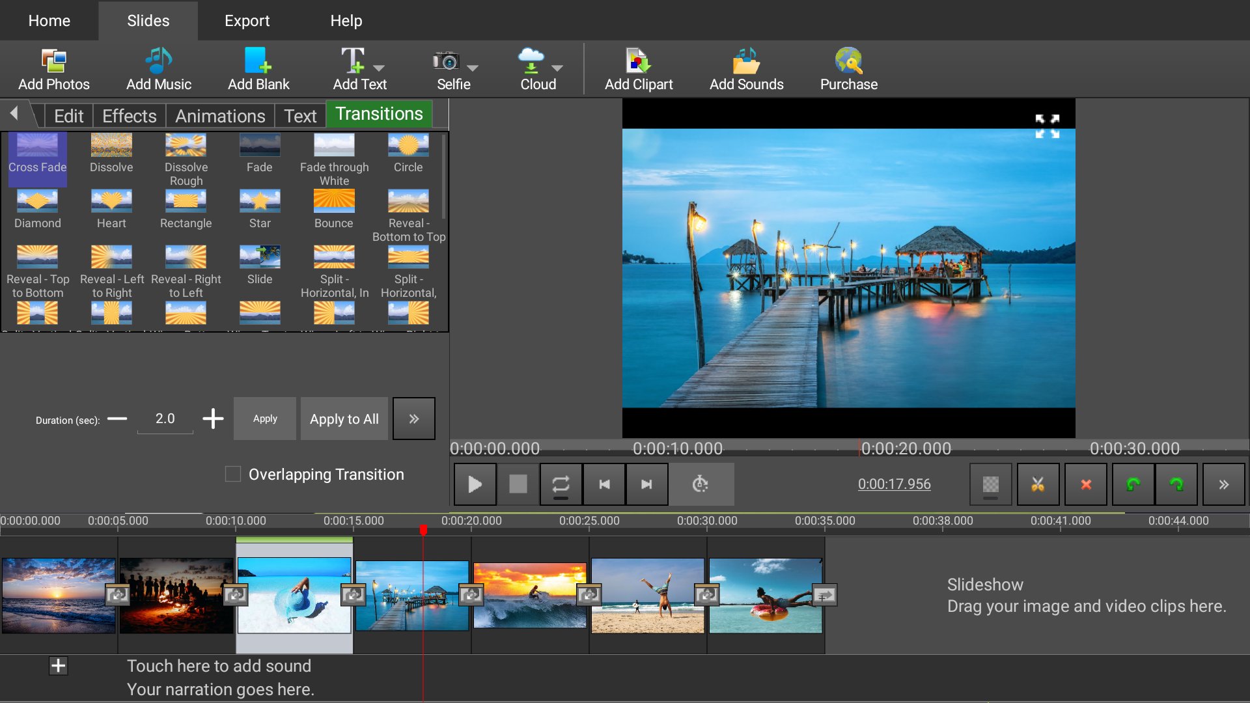Open Add Clipart from the toolbar
Image resolution: width=1250 pixels, height=703 pixels.
(638, 62)
